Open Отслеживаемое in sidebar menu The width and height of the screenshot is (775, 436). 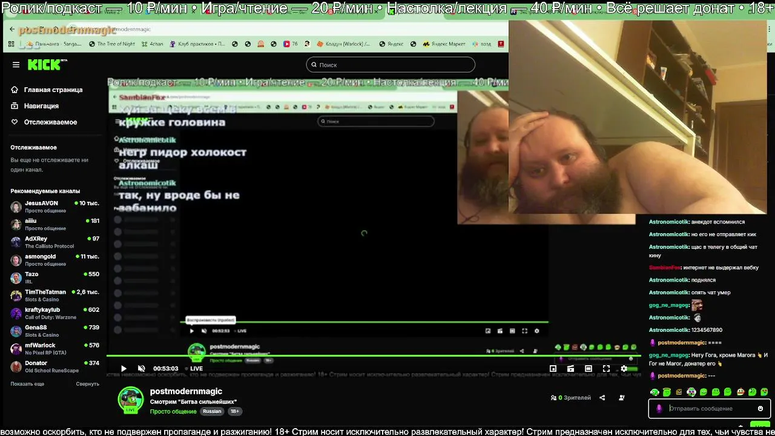point(44,122)
